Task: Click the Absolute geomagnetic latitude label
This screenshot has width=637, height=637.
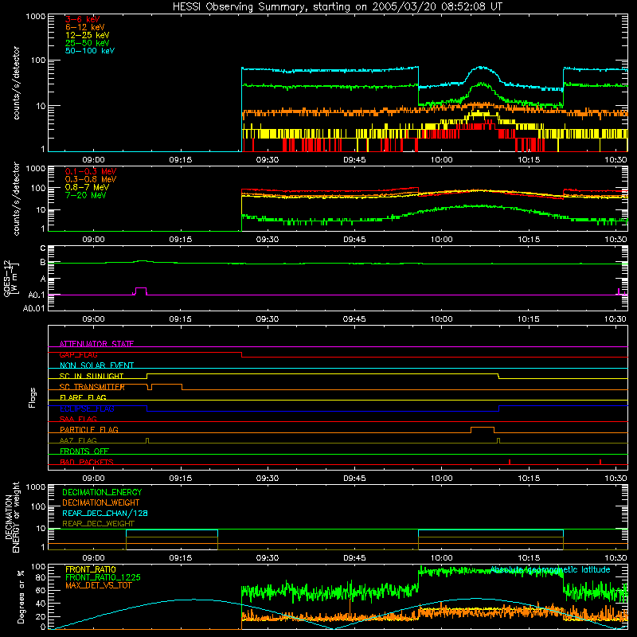Action: [550, 569]
